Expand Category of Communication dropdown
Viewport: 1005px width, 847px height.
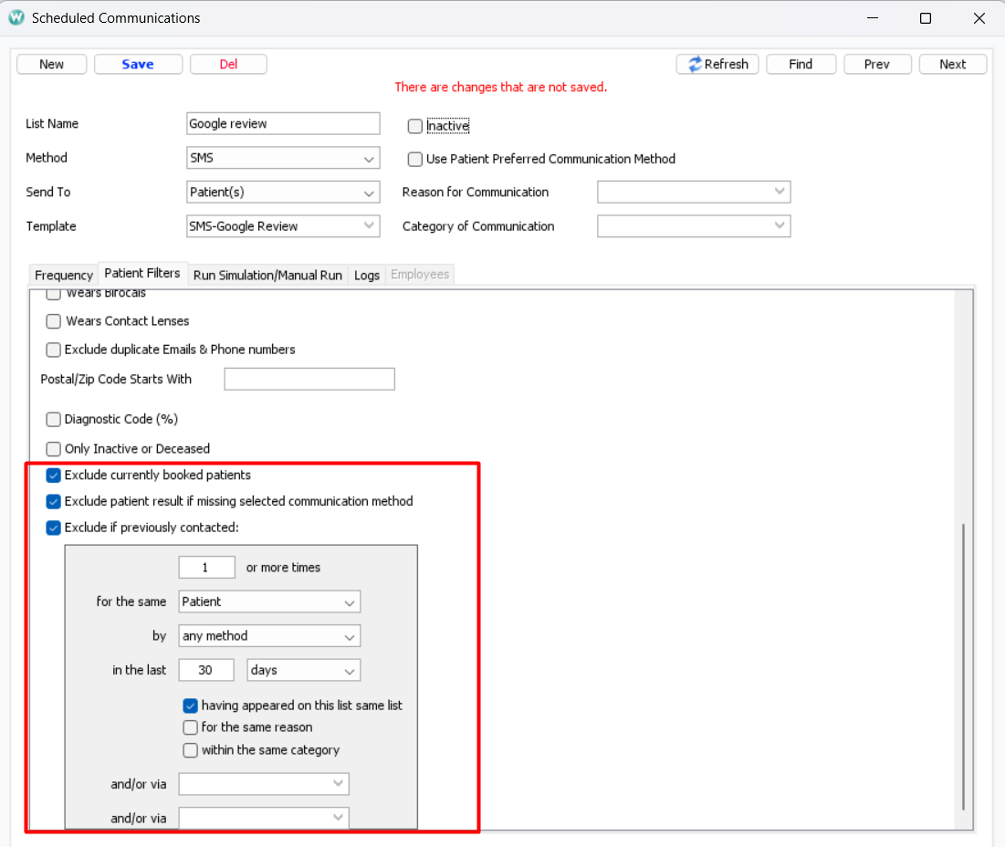[x=694, y=226]
